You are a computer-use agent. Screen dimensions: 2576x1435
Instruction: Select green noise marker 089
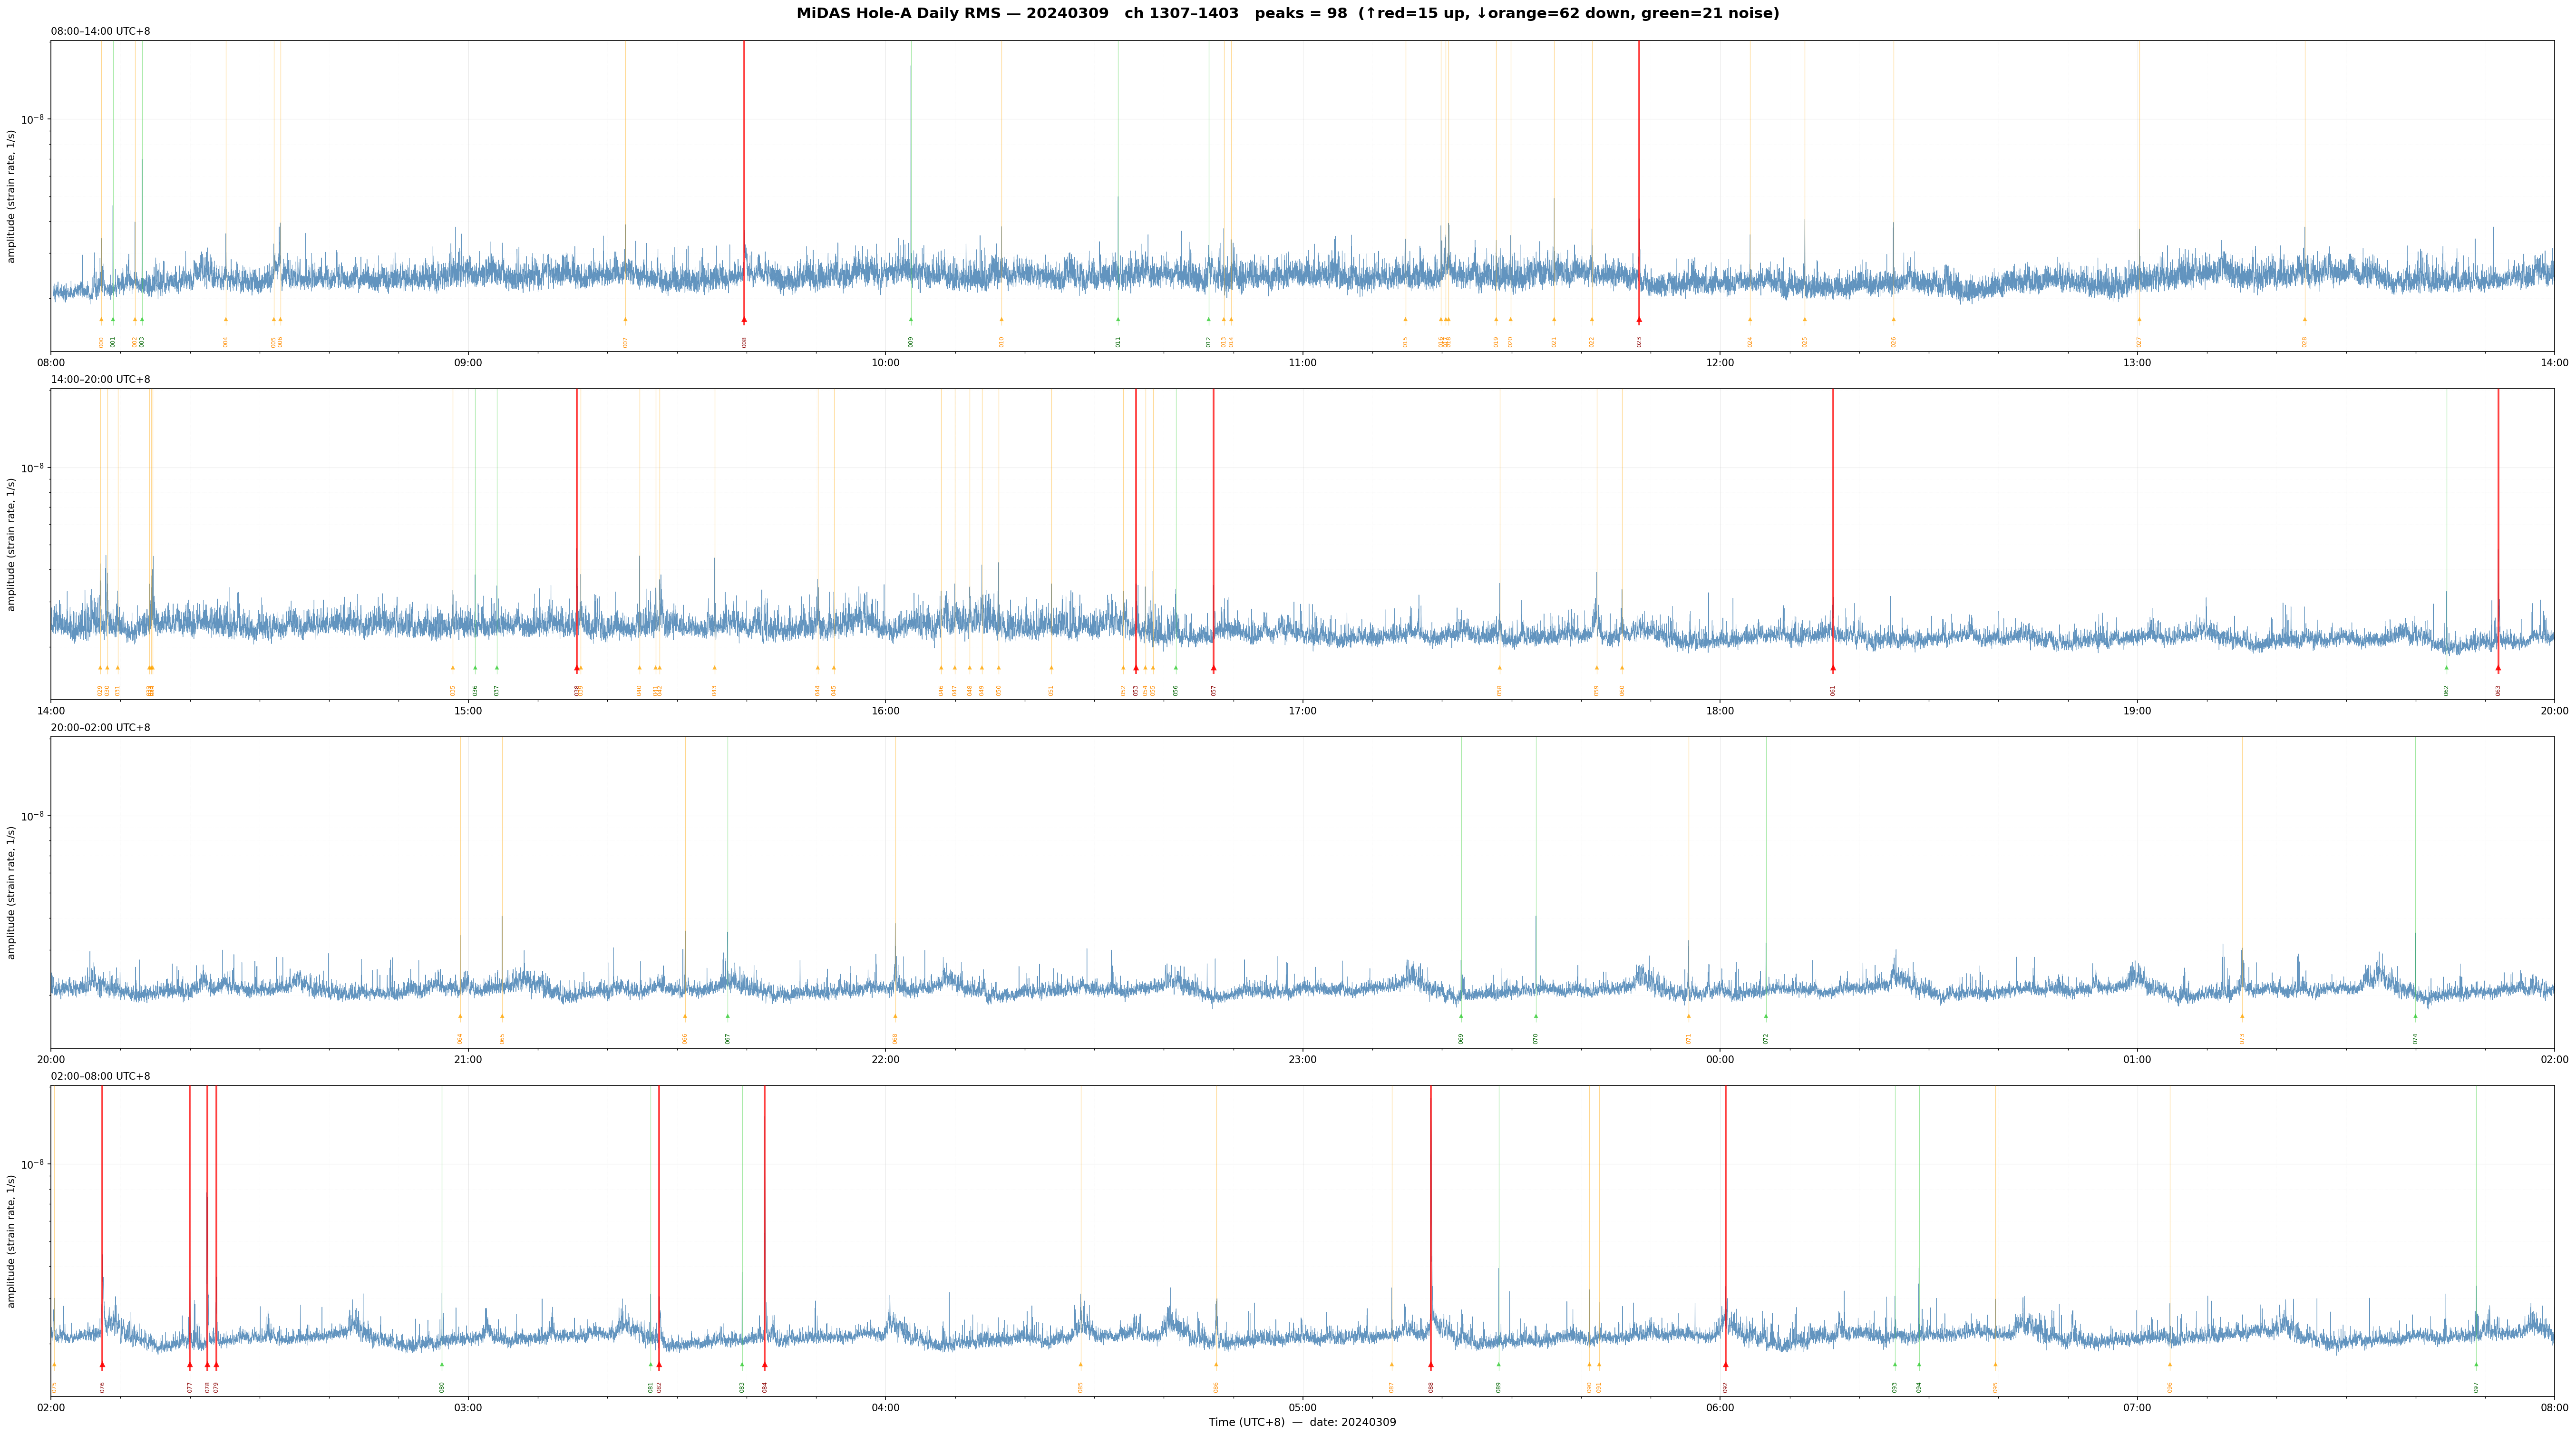1499,1364
